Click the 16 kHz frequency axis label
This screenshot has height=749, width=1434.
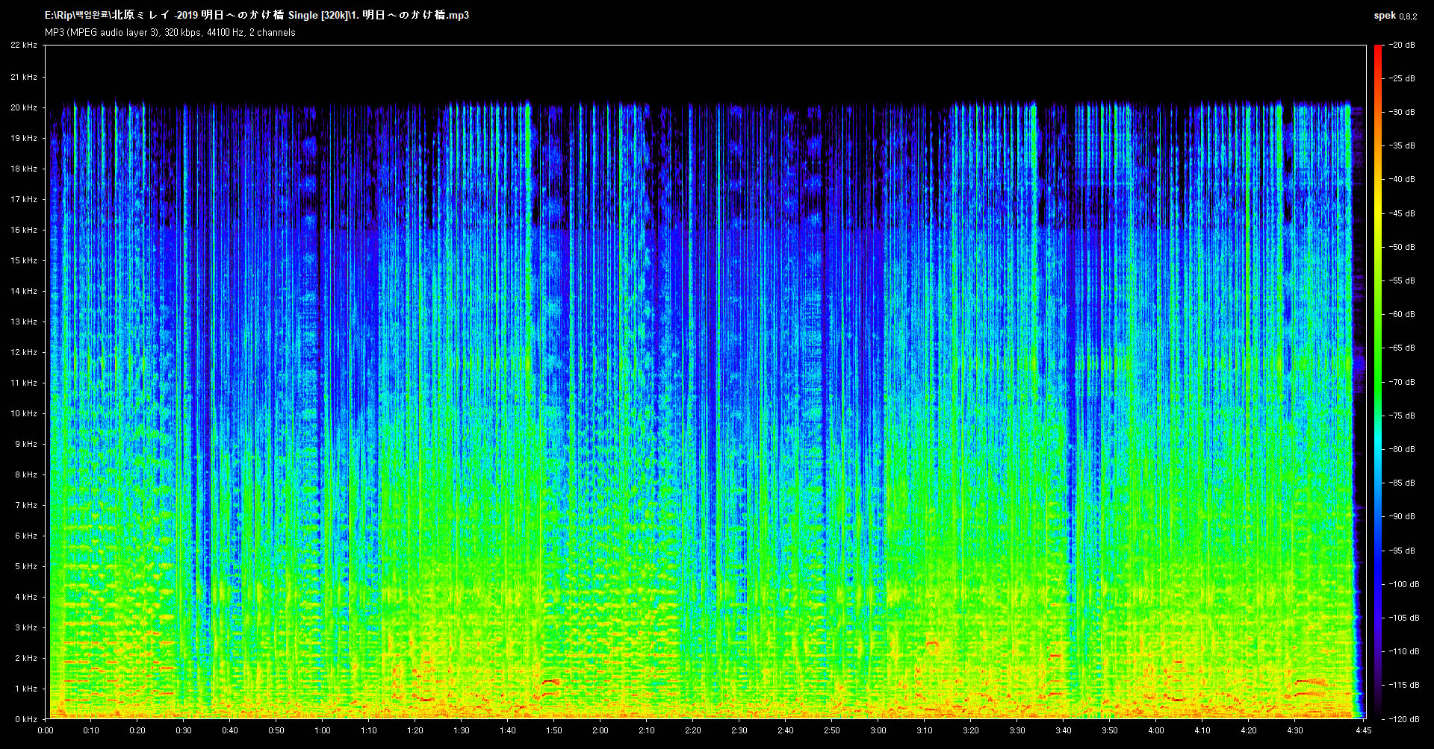point(24,230)
